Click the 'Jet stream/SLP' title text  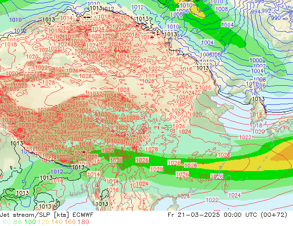point(25,215)
